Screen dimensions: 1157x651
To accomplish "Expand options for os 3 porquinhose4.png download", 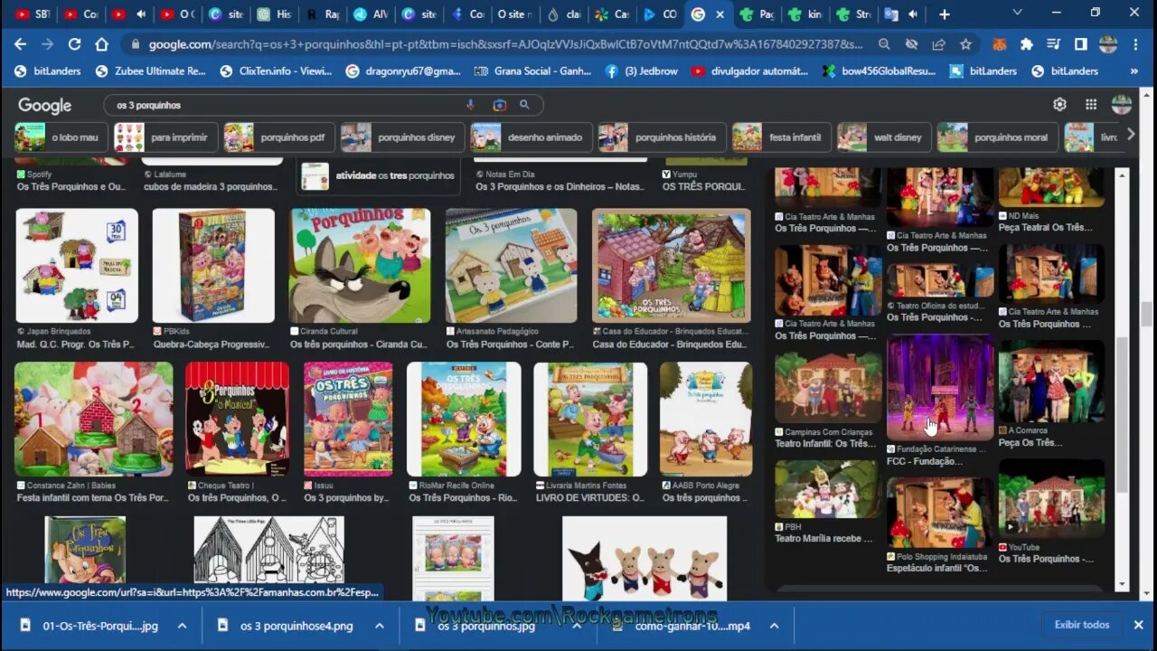I will [380, 626].
